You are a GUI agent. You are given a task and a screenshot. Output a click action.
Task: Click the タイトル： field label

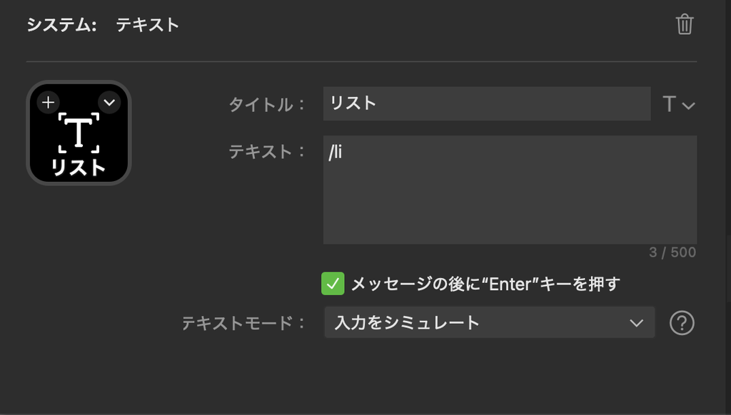click(x=267, y=104)
